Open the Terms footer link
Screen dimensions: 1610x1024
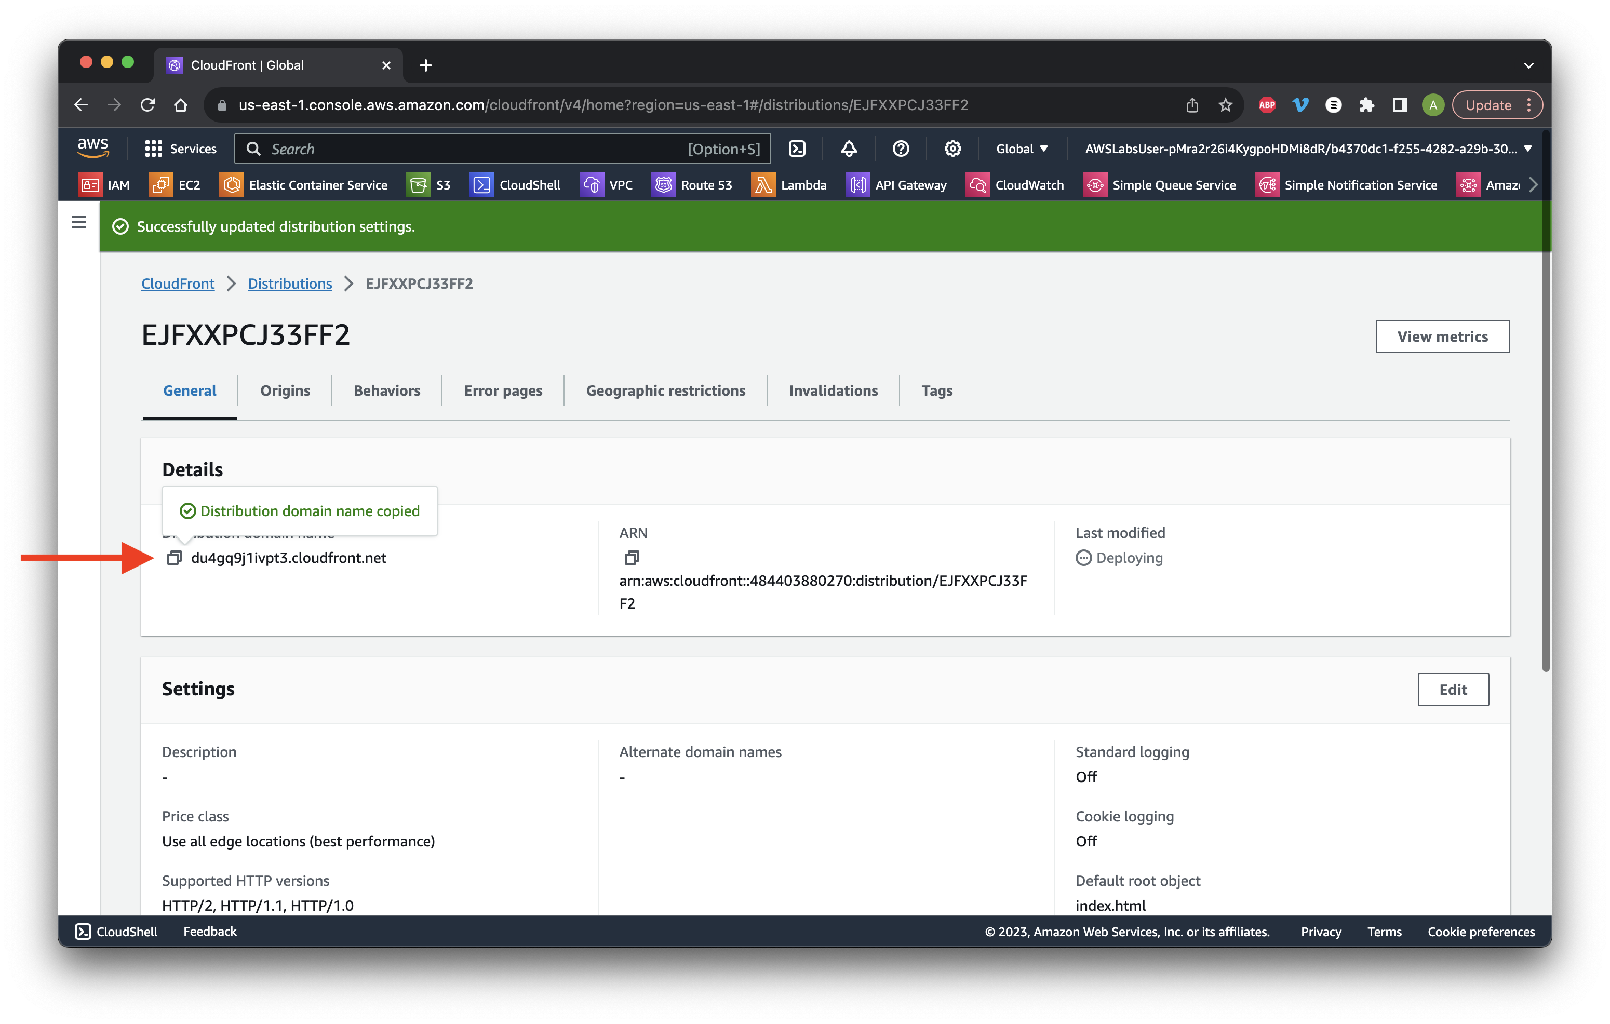point(1384,931)
